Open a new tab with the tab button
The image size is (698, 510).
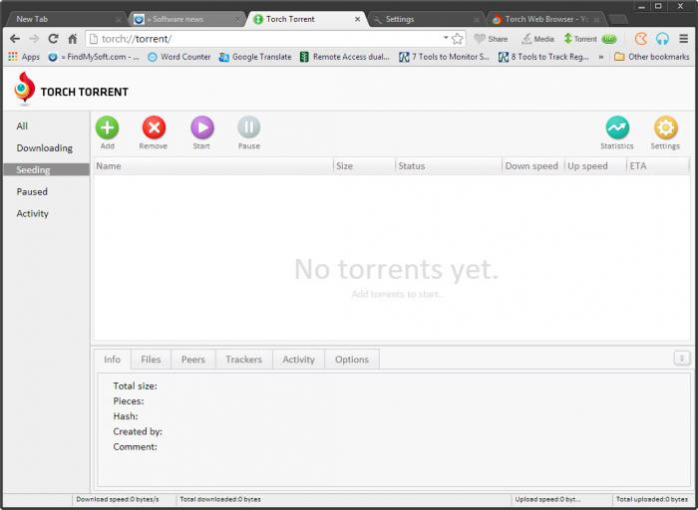click(618, 19)
